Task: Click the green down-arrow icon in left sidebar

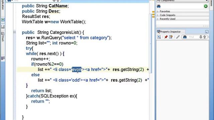Action: pos(3,20)
